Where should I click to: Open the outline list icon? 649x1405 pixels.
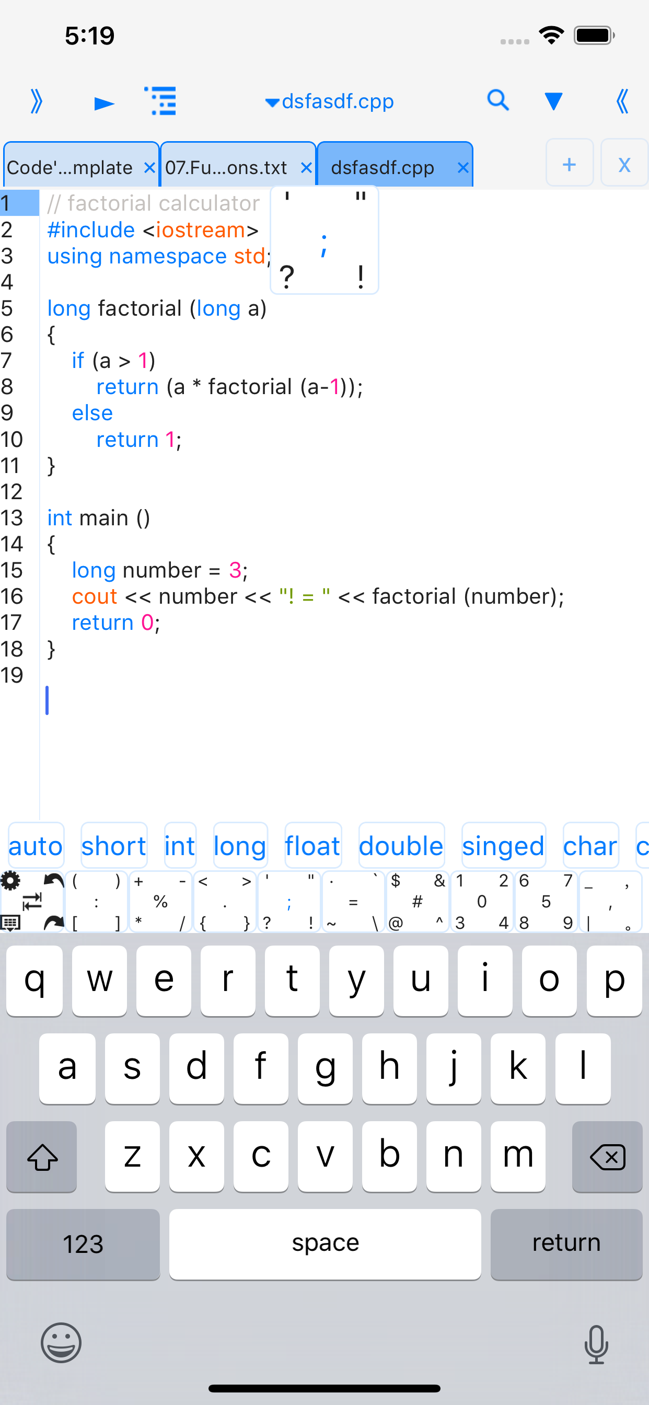pos(160,101)
